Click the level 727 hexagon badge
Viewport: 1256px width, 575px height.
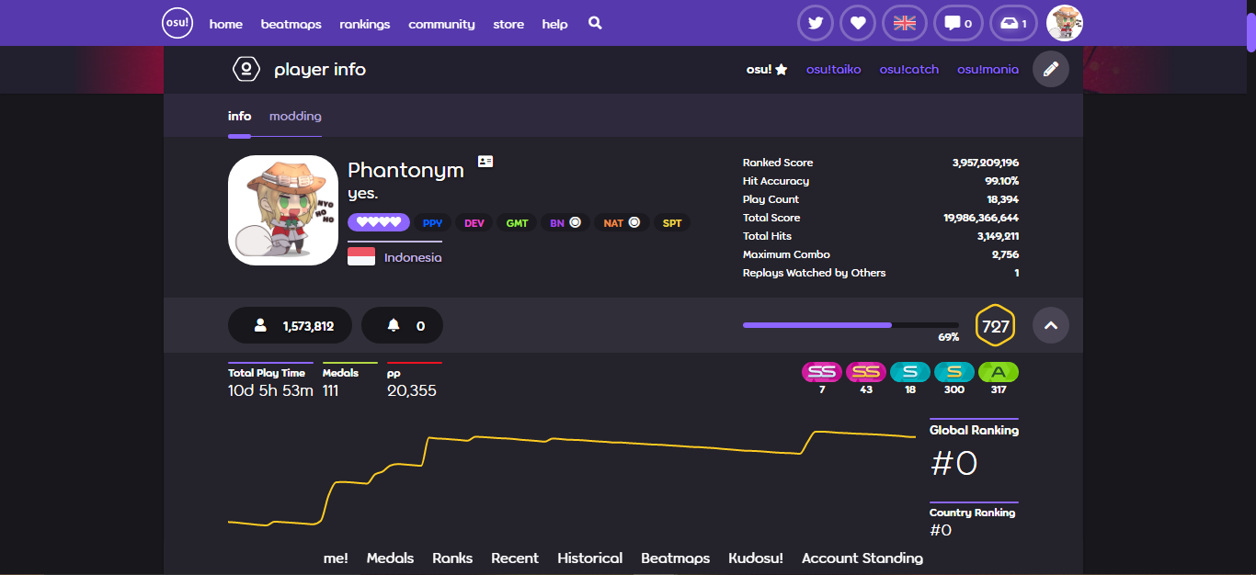(x=995, y=325)
